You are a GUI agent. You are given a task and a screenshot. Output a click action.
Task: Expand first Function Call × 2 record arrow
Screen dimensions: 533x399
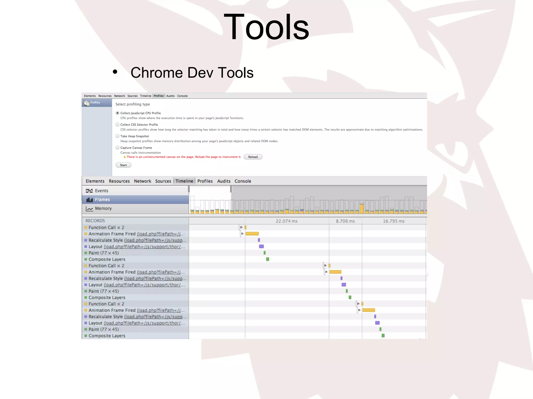pyautogui.click(x=241, y=227)
